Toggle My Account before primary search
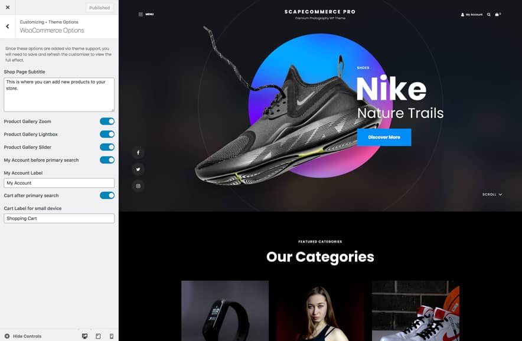Screen dimensions: 522x341 (x=107, y=160)
